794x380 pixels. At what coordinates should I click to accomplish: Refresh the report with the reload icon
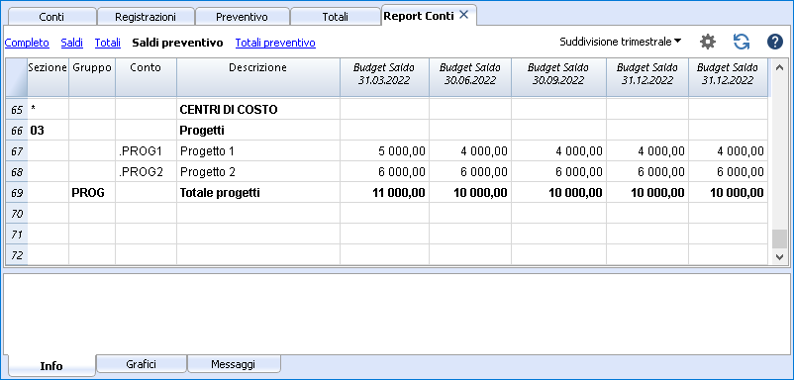click(742, 43)
